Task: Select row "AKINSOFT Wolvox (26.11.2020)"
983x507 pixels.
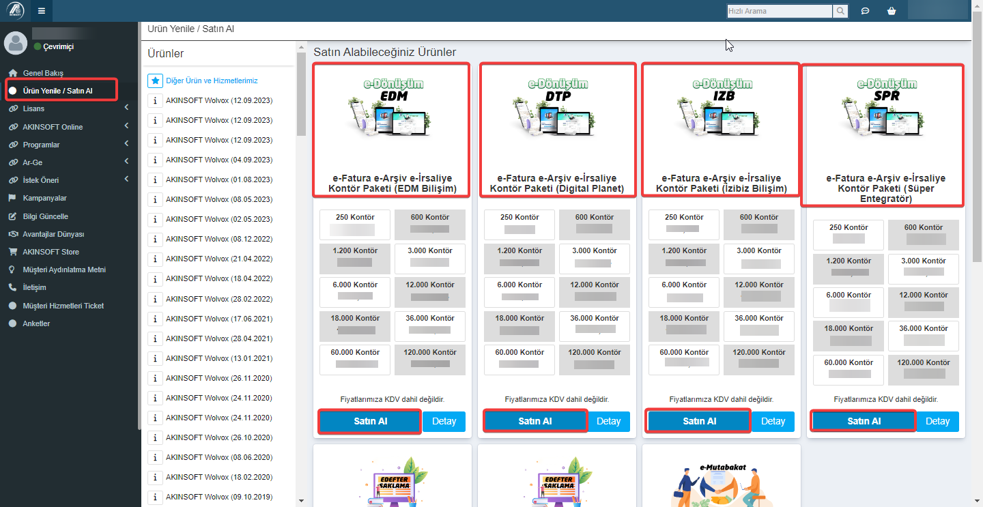Action: pos(218,378)
